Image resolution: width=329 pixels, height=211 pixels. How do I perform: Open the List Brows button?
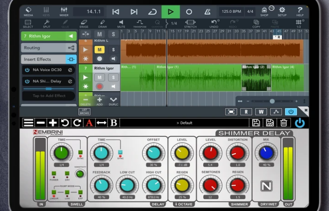85,111
